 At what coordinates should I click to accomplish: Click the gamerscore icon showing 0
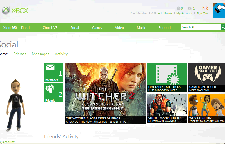pyautogui.click(x=178, y=8)
